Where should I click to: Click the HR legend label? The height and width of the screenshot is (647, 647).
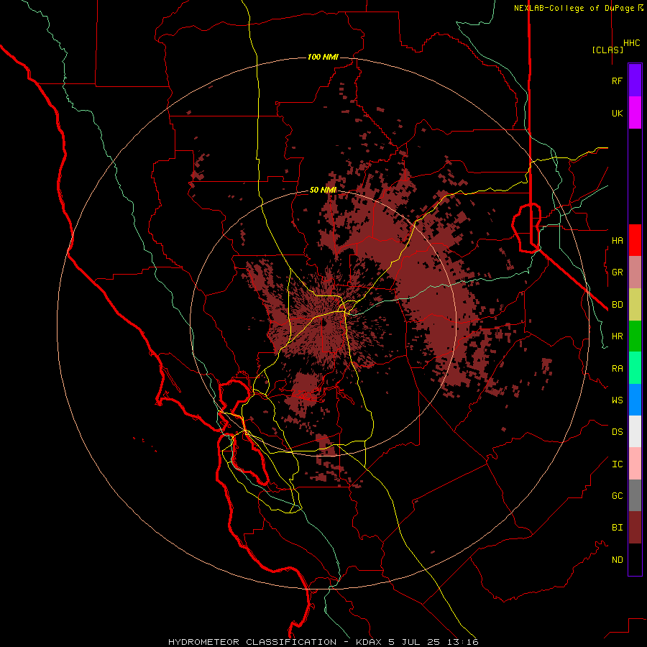tap(617, 336)
